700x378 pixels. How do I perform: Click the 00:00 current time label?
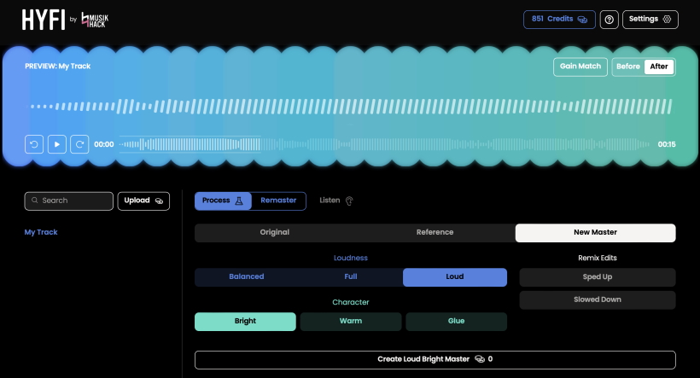tap(103, 144)
